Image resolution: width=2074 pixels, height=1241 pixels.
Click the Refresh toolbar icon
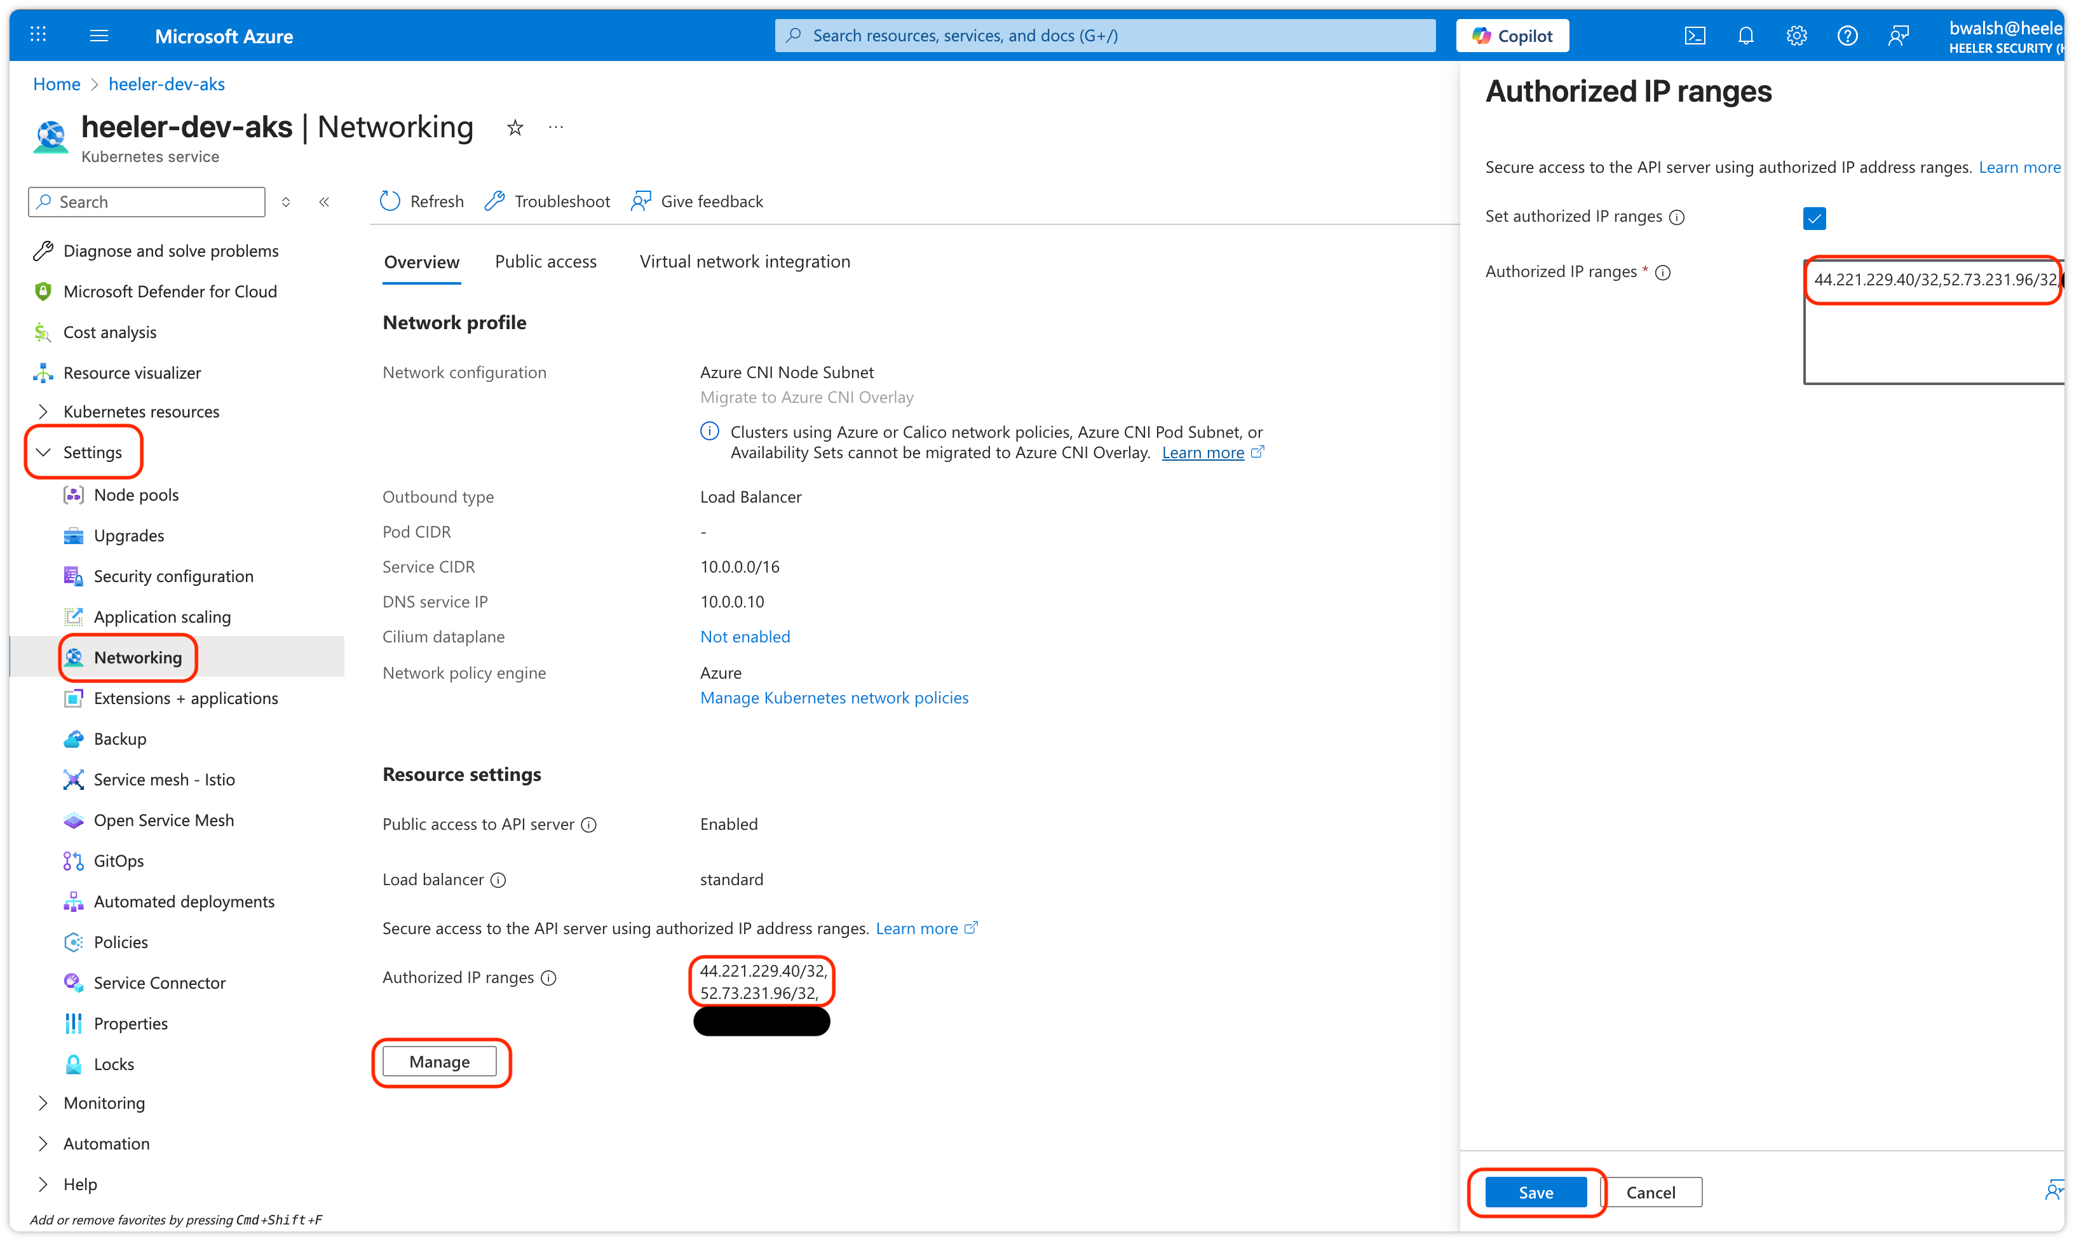click(x=390, y=201)
